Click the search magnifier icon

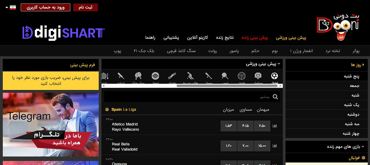[x=275, y=97]
